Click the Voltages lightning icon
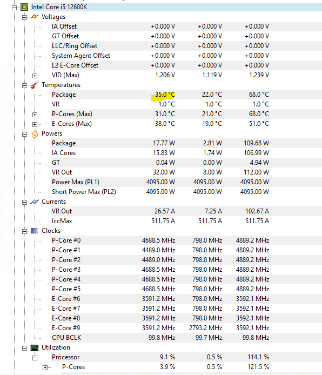Viewport: 322px width, 375px height. coord(35,17)
